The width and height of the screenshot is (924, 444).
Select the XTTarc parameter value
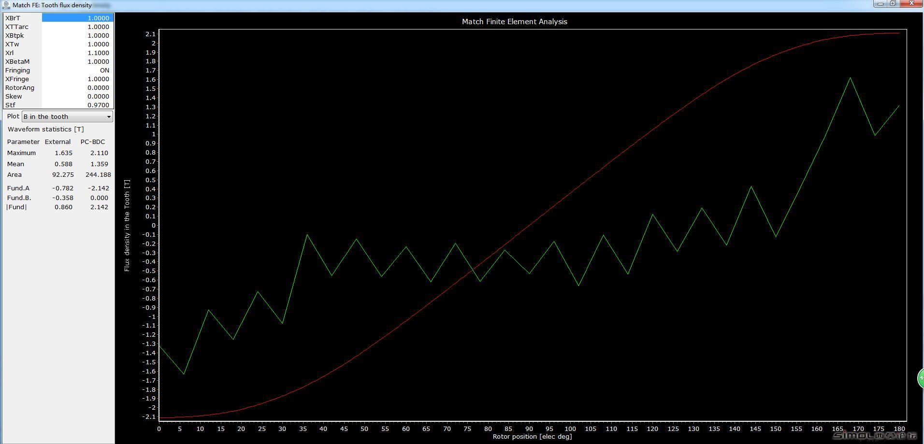77,27
